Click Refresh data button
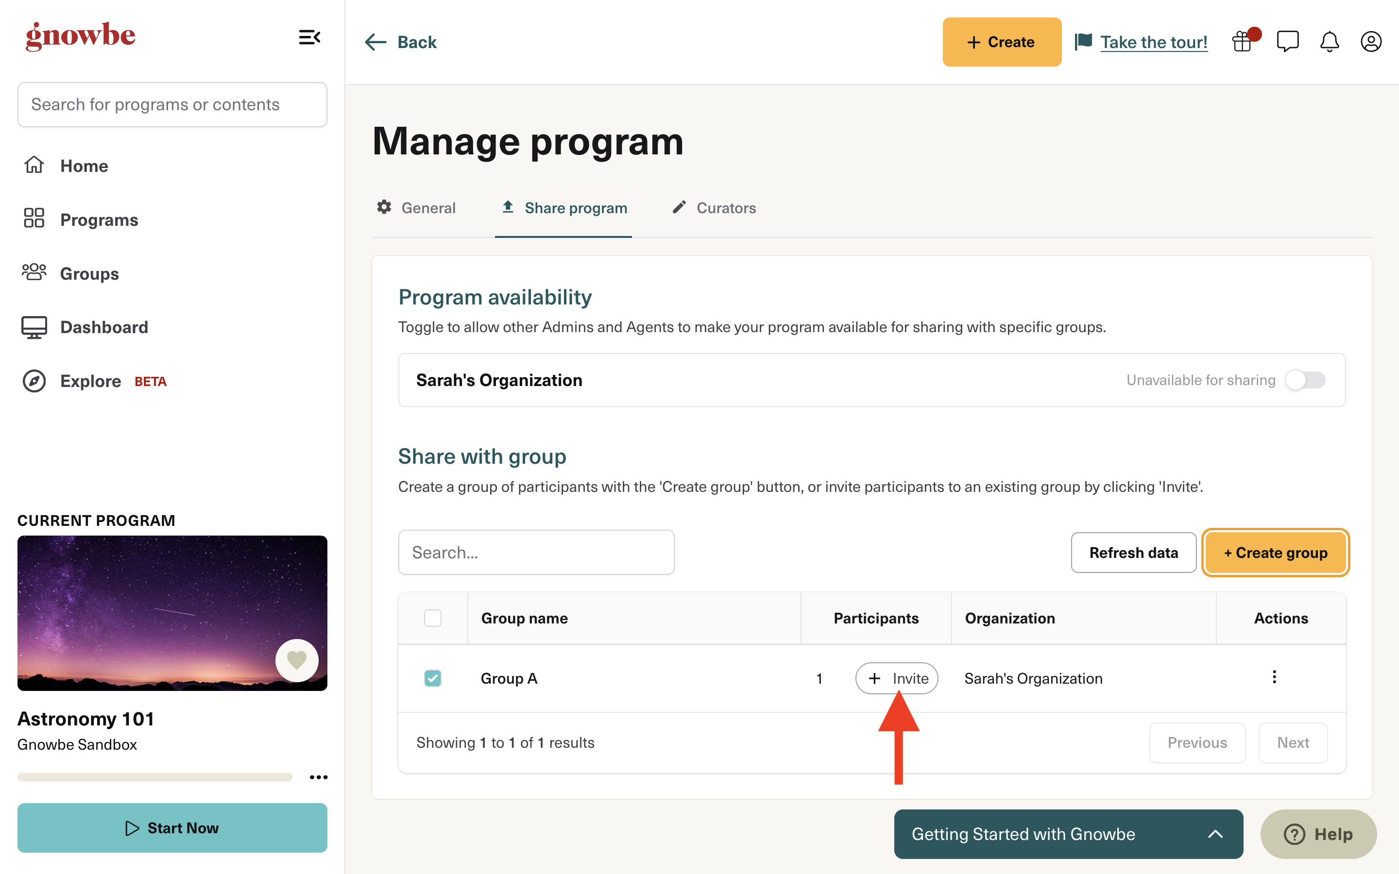The height and width of the screenshot is (874, 1399). point(1134,553)
